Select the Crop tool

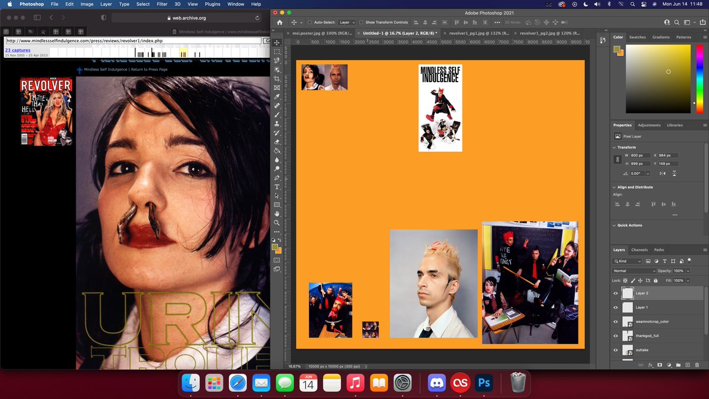[277, 79]
